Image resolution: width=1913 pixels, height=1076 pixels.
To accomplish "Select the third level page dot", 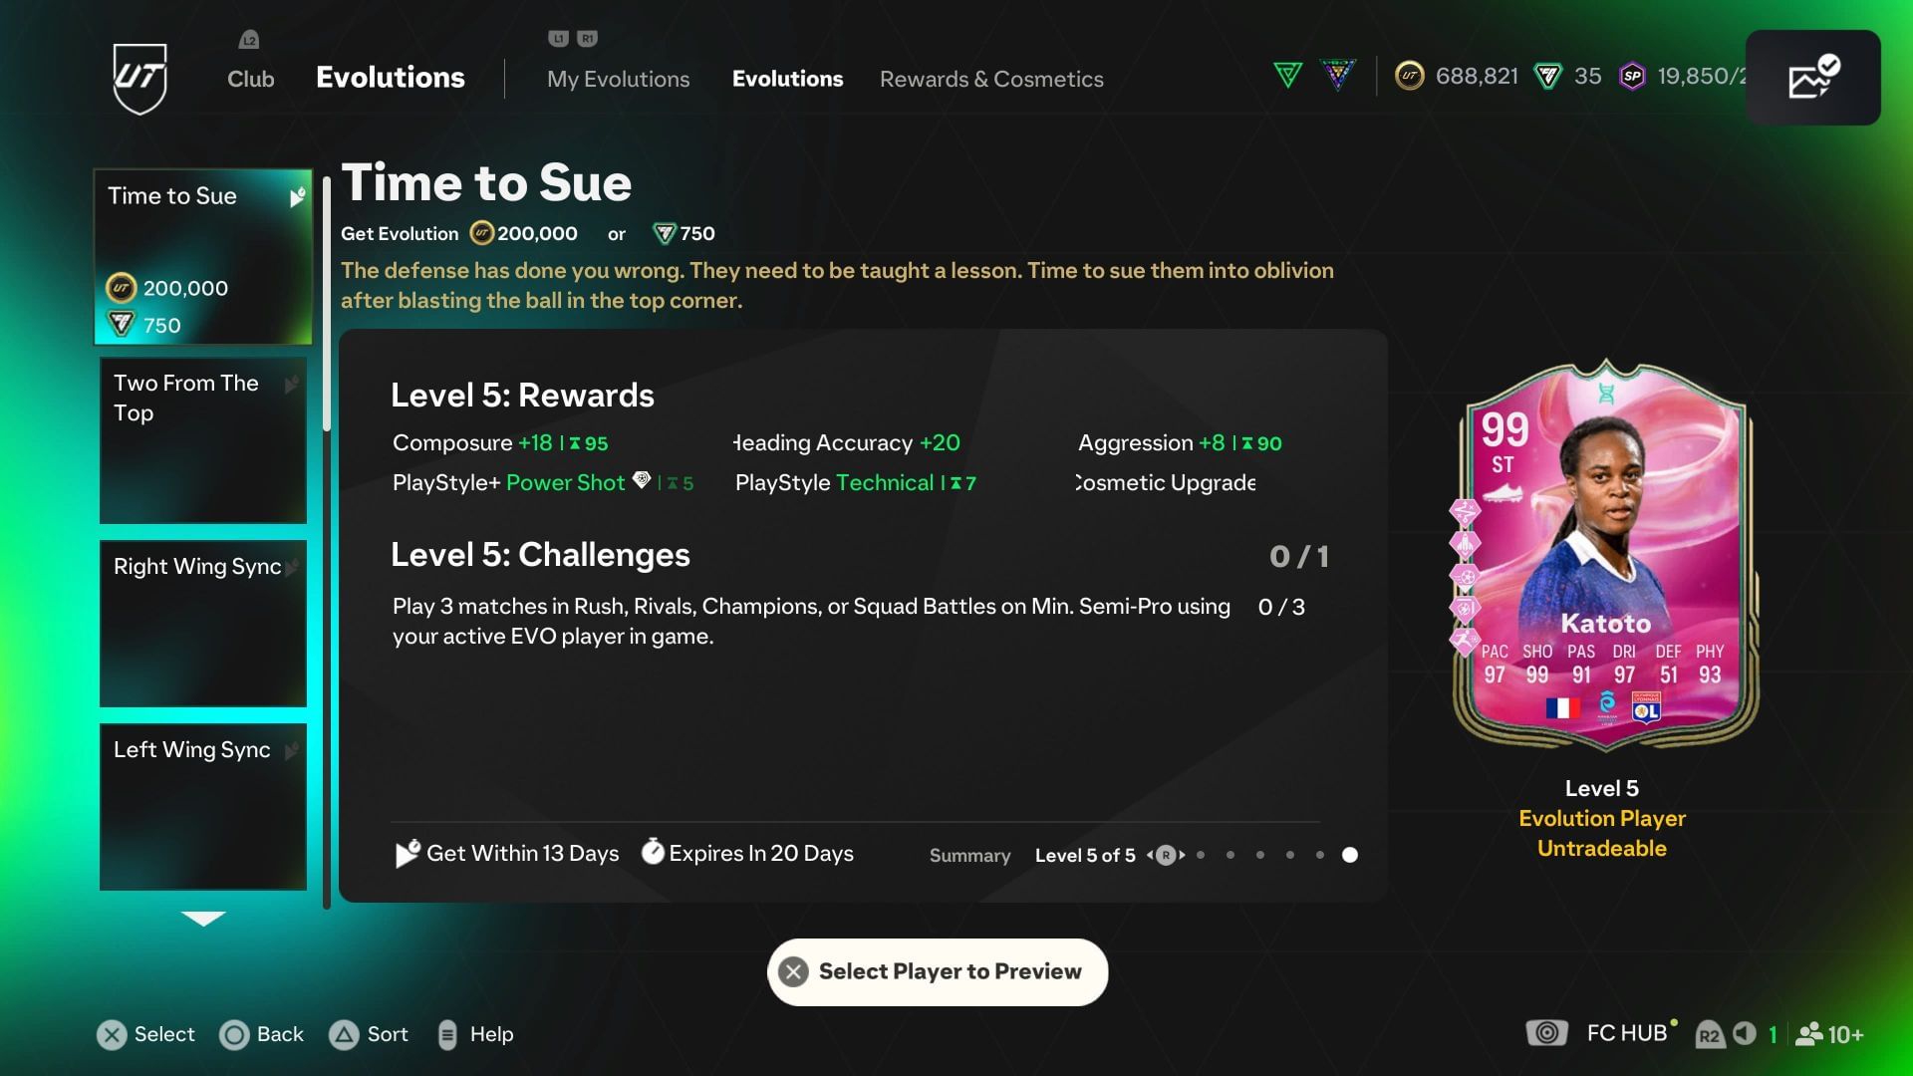I will (1260, 855).
